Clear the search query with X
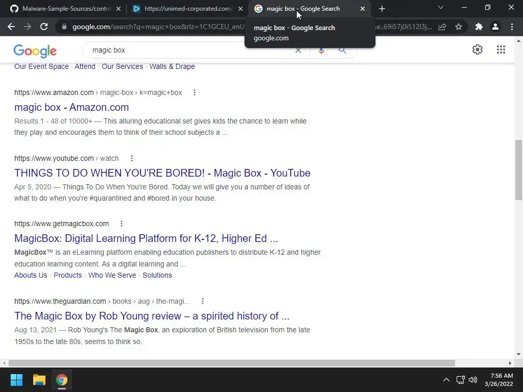 [x=298, y=51]
